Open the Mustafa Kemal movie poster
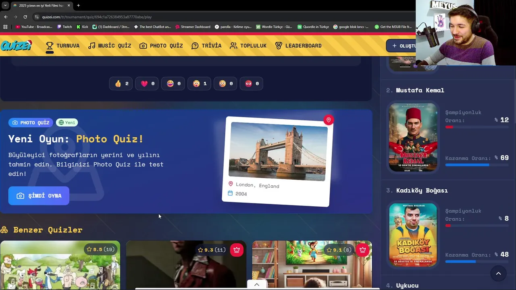 413,137
